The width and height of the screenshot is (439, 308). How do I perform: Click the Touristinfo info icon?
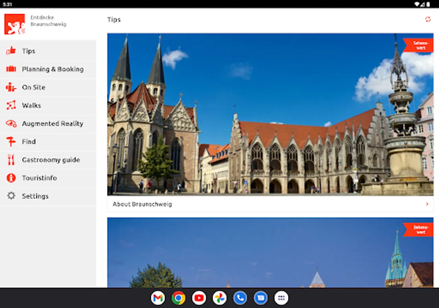(x=11, y=178)
